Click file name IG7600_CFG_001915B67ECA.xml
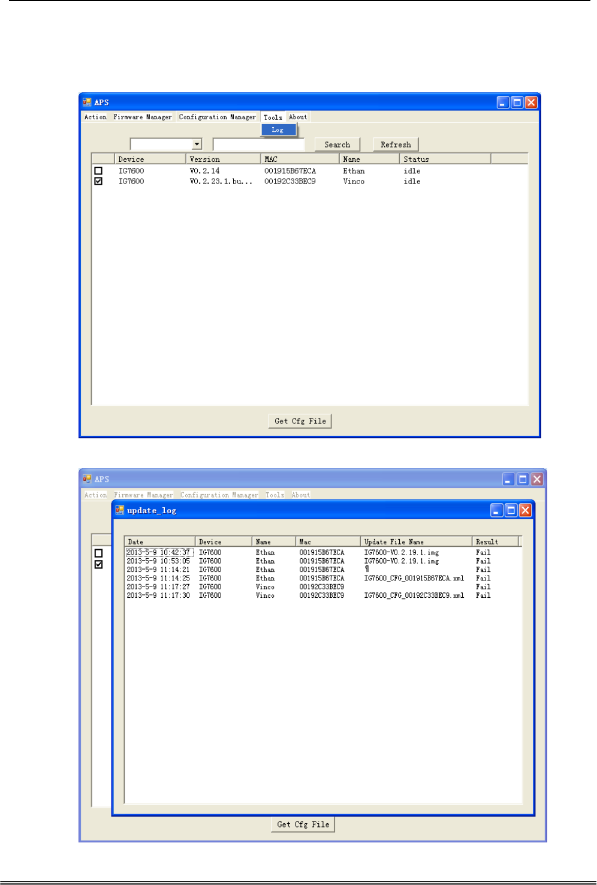The image size is (597, 885). tap(414, 578)
